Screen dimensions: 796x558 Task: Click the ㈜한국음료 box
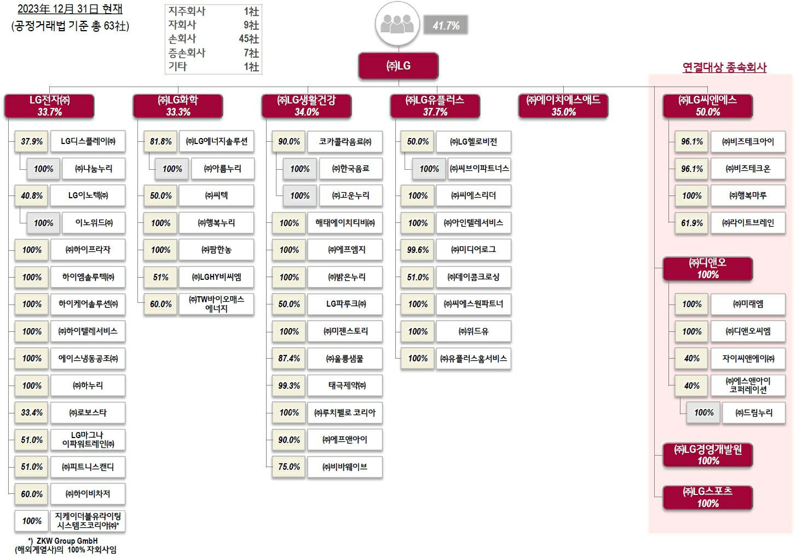click(x=351, y=169)
